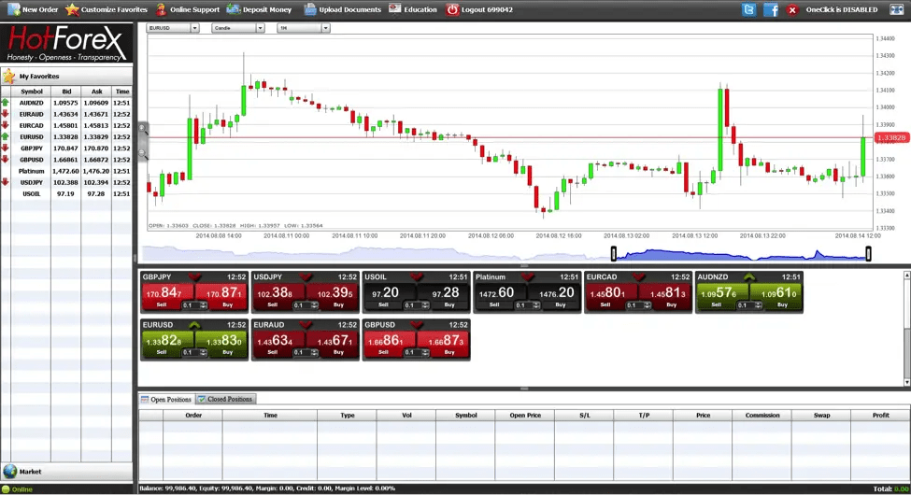Open the Facebook icon
The width and height of the screenshot is (911, 495).
pos(771,9)
